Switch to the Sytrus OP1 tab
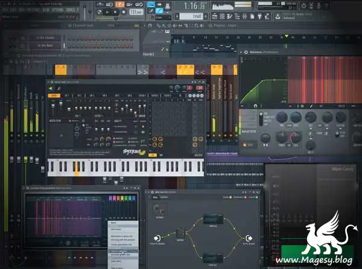The height and width of the screenshot is (269, 362). 67,95
